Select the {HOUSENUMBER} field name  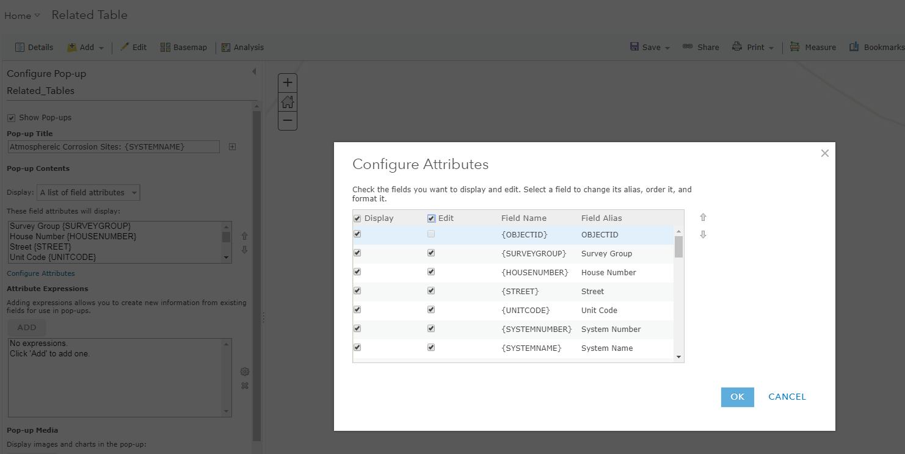pyautogui.click(x=535, y=272)
